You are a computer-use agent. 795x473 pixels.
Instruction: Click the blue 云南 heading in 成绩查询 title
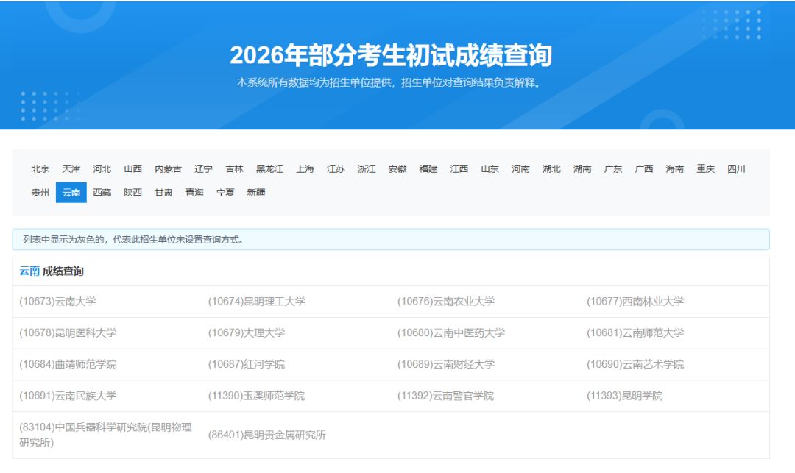point(29,271)
